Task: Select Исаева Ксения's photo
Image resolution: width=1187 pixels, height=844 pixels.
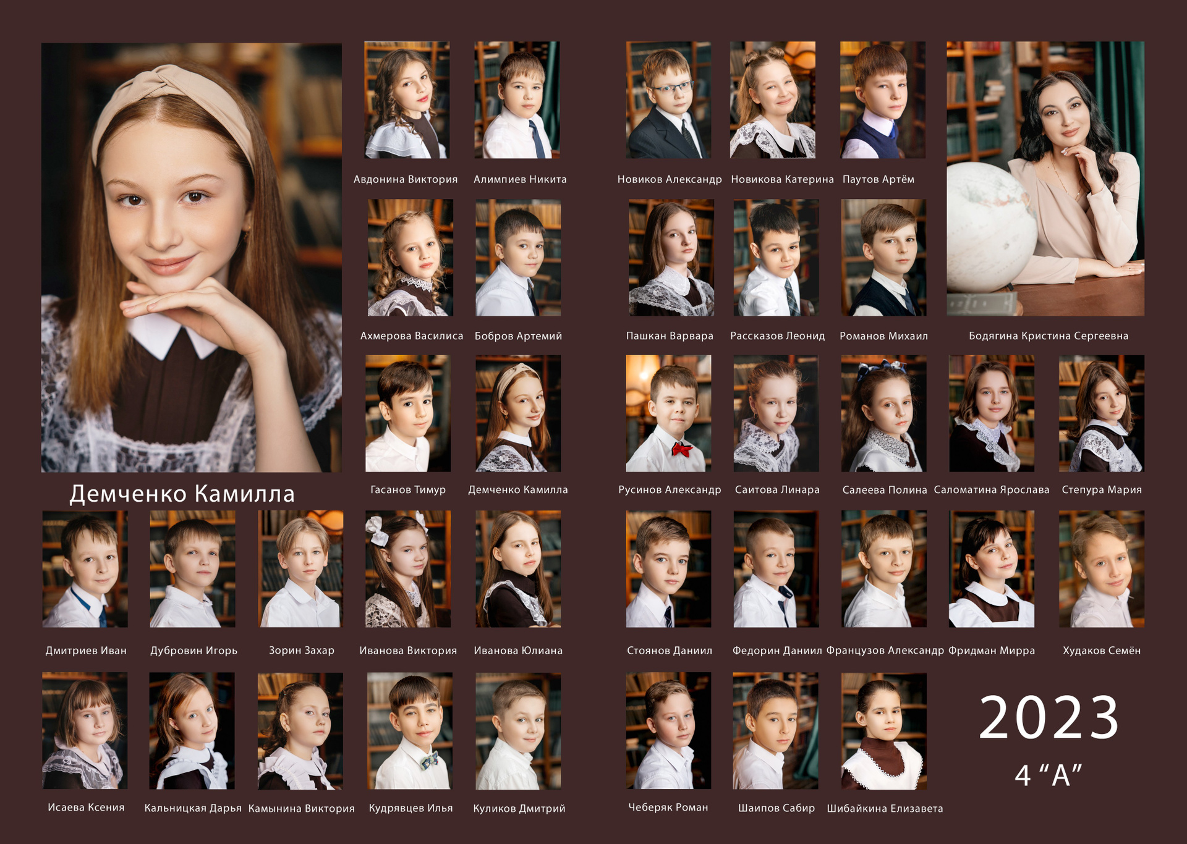Action: click(x=85, y=731)
